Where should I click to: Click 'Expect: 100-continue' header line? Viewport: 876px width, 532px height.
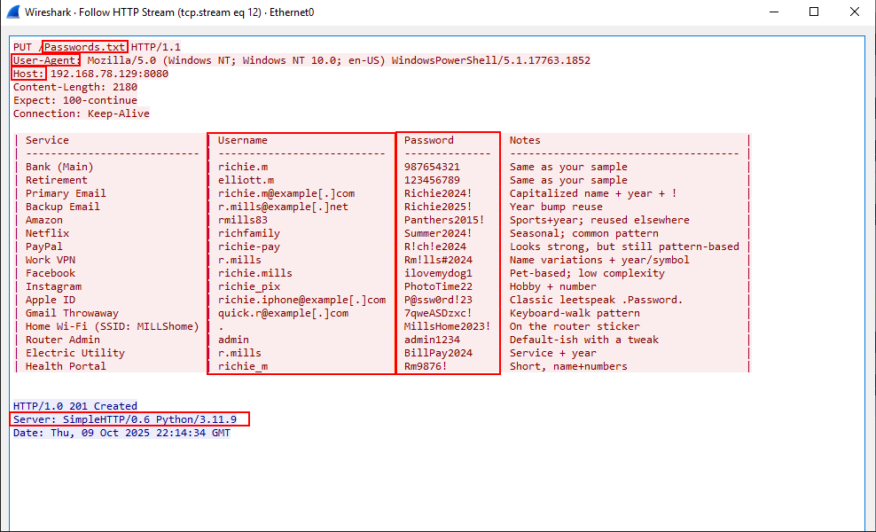click(75, 100)
